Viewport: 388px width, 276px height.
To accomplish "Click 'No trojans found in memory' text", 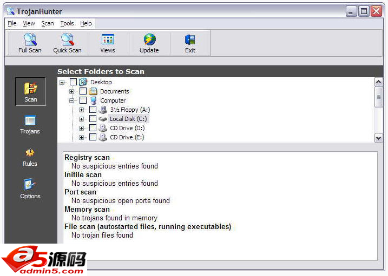I will pyautogui.click(x=114, y=218).
